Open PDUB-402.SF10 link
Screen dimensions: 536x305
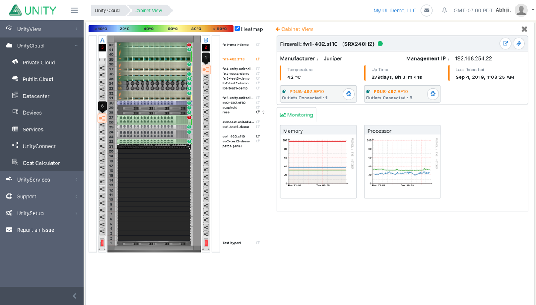pyautogui.click(x=391, y=91)
